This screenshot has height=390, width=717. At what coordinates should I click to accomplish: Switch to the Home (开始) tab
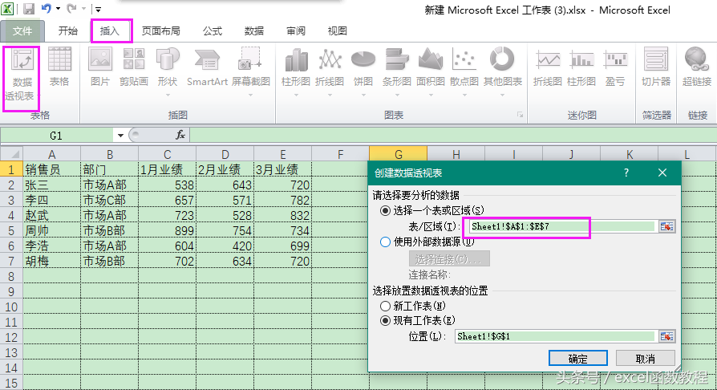(67, 30)
